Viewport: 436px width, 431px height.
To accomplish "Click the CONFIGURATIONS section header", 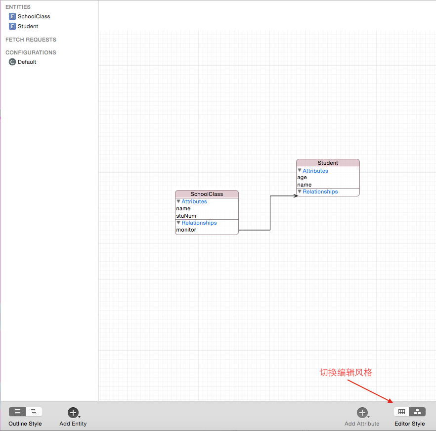I will coord(31,52).
